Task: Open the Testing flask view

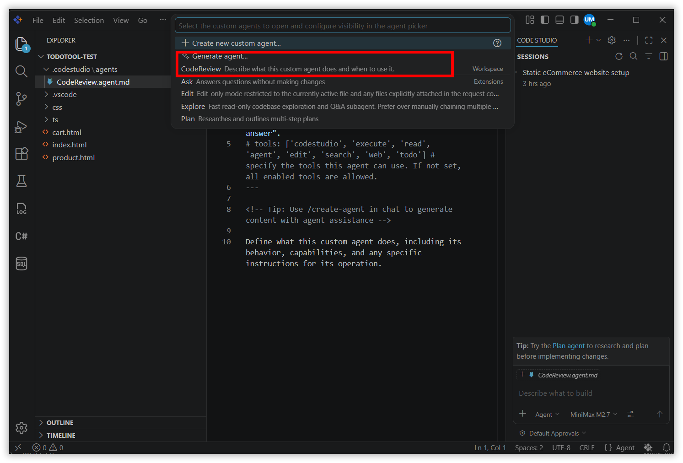Action: pyautogui.click(x=22, y=181)
